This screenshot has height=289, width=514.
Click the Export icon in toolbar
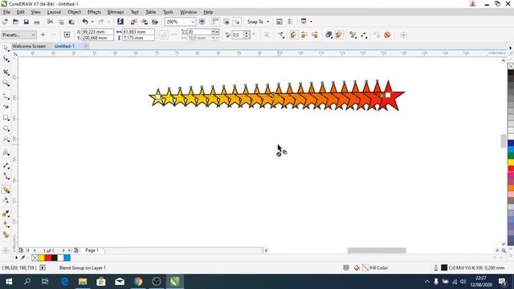145,22
